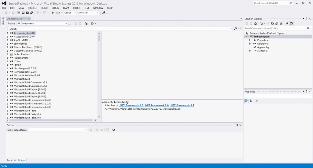Image resolution: width=313 pixels, height=168 pixels.
Task: Open the .NET Framework 3.0 link
Action: click(156, 105)
